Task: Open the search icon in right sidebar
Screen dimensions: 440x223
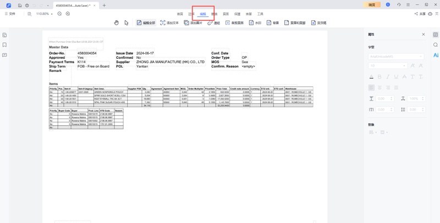Action: point(436,45)
